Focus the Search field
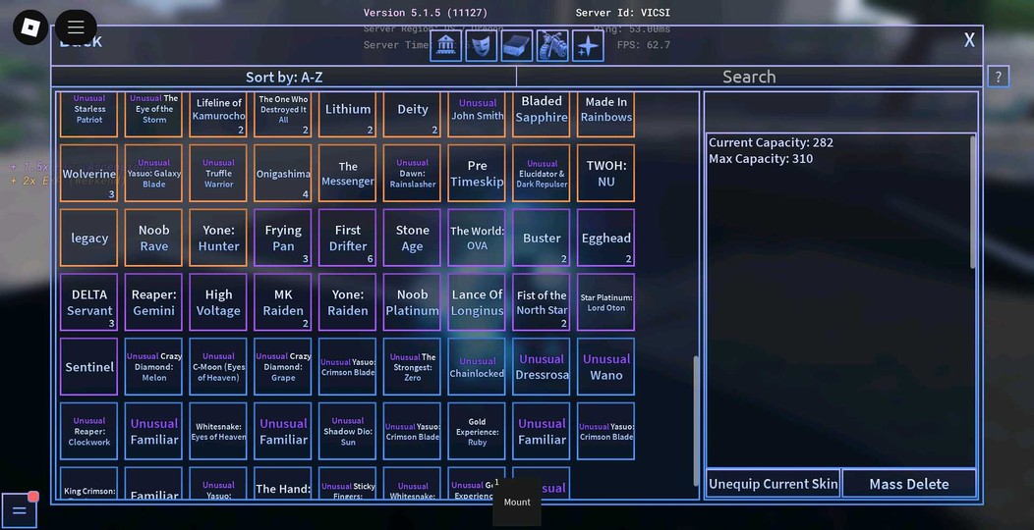Screen dimensions: 1034x530 [x=748, y=77]
